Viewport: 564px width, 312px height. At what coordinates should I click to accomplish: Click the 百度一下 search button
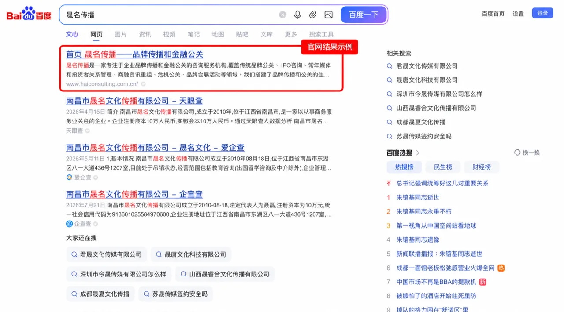tap(364, 15)
